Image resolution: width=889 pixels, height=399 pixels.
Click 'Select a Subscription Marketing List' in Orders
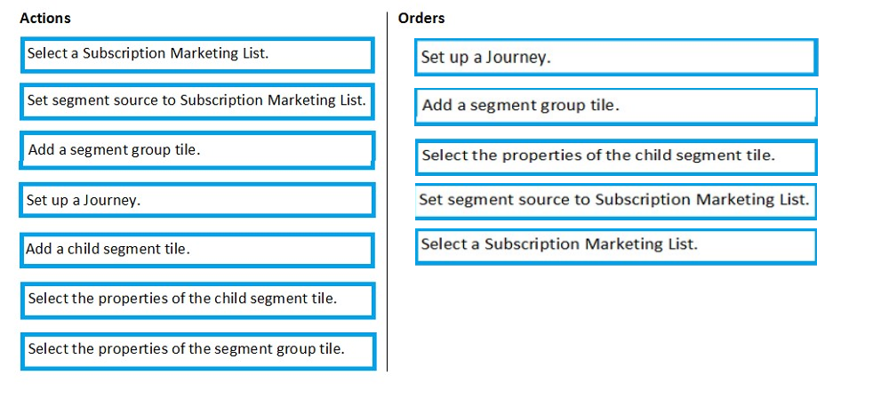pyautogui.click(x=616, y=246)
